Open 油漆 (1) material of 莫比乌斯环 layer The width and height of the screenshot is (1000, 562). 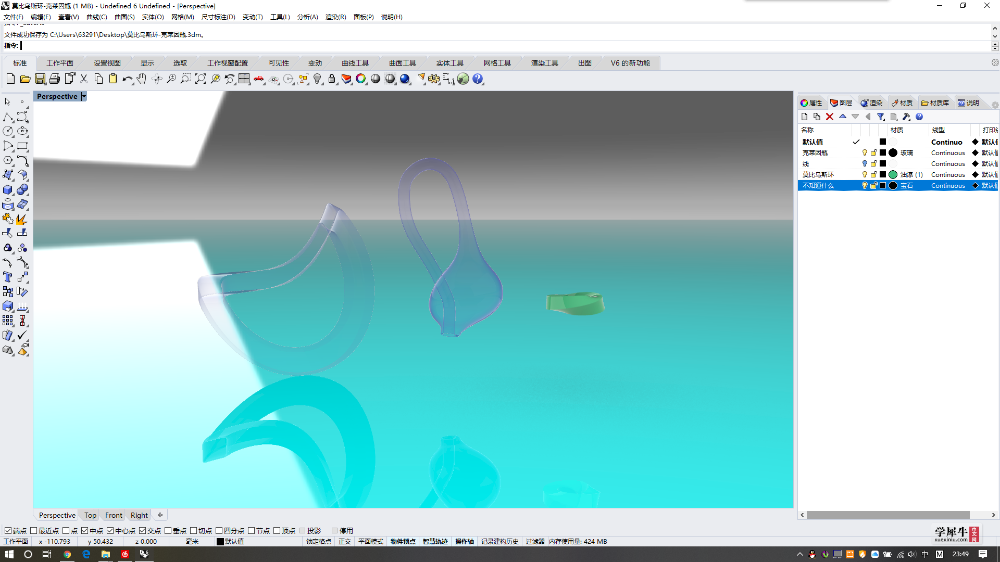tap(911, 175)
